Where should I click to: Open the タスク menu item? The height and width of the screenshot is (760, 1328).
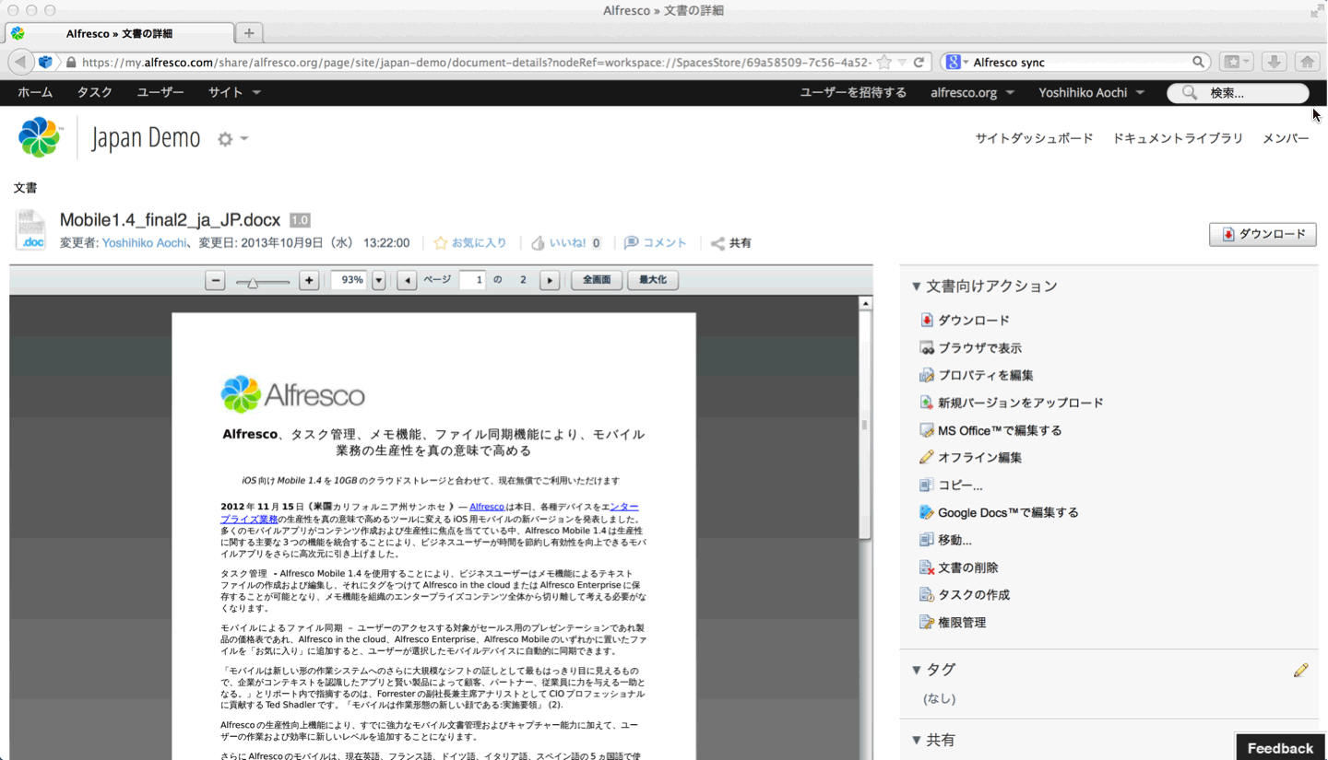(x=94, y=92)
